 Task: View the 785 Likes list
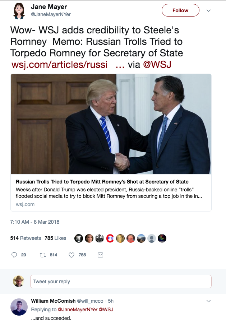pyautogui.click(x=55, y=238)
